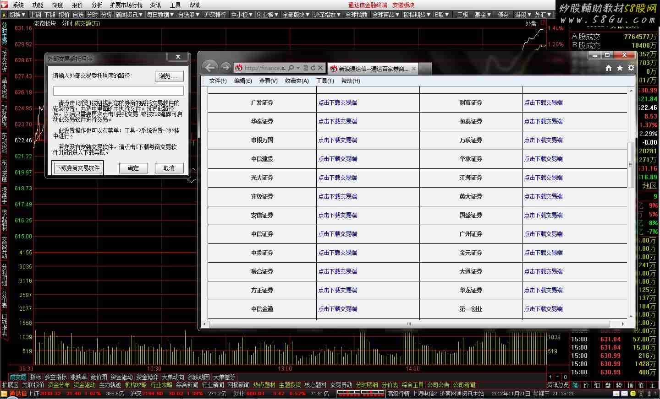Confirm with the 确定 button
This screenshot has height=399, width=660.
point(133,168)
